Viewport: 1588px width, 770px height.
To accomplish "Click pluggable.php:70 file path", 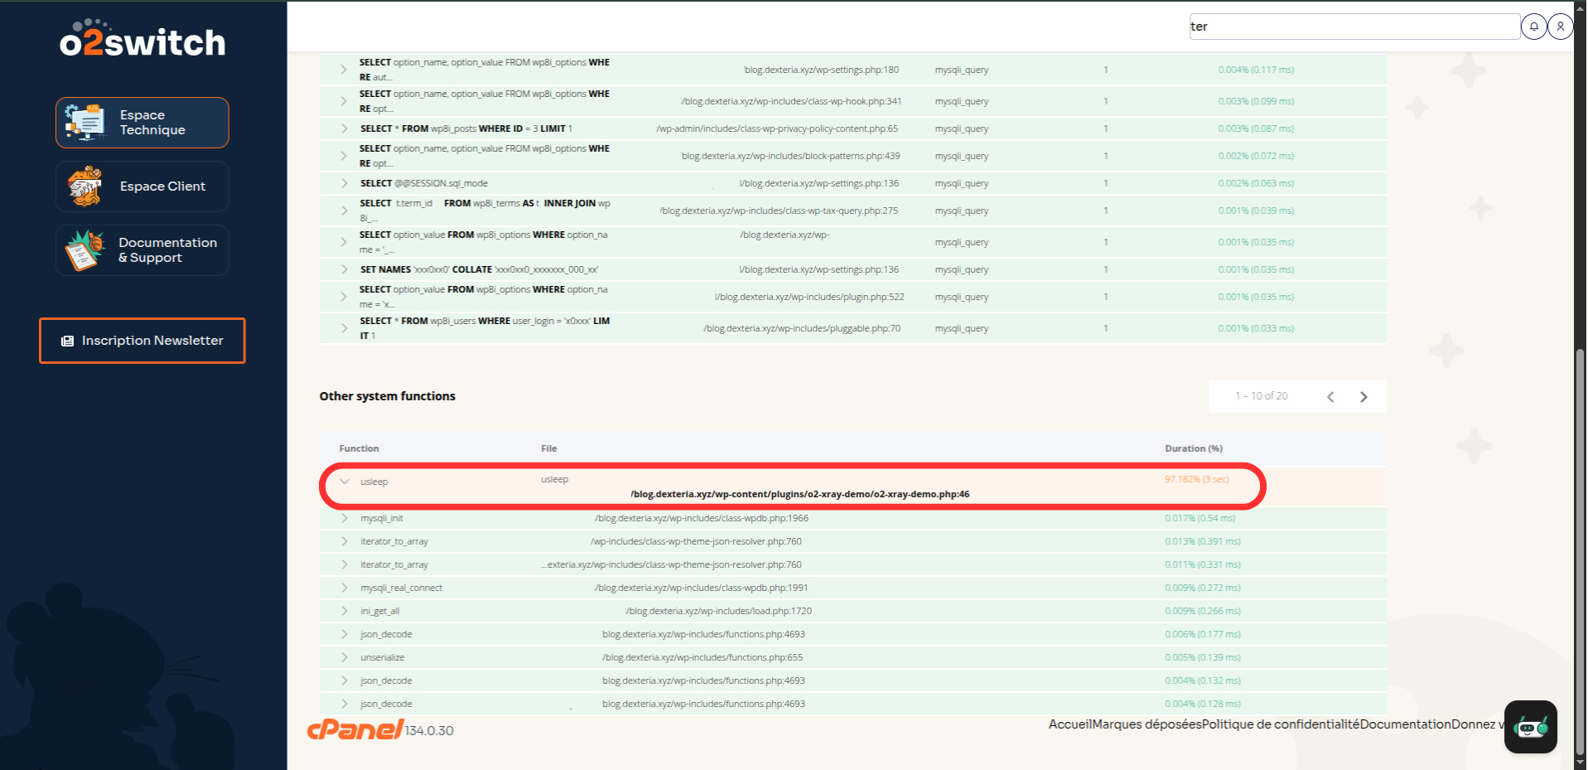I will (x=802, y=328).
